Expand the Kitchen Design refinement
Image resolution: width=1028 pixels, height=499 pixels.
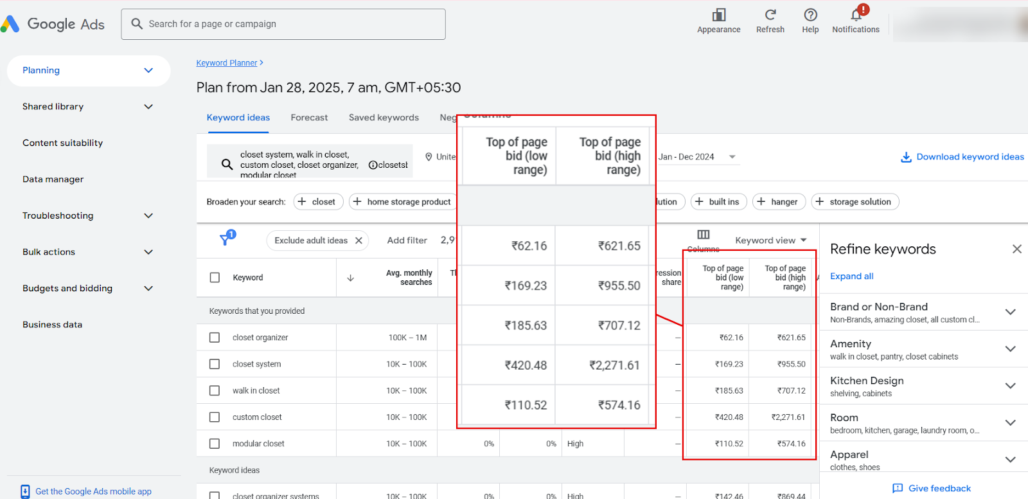coord(1010,386)
